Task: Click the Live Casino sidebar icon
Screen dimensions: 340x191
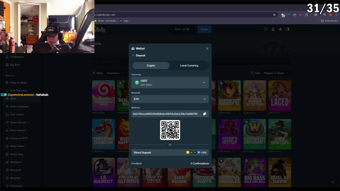Action: (x=8, y=115)
